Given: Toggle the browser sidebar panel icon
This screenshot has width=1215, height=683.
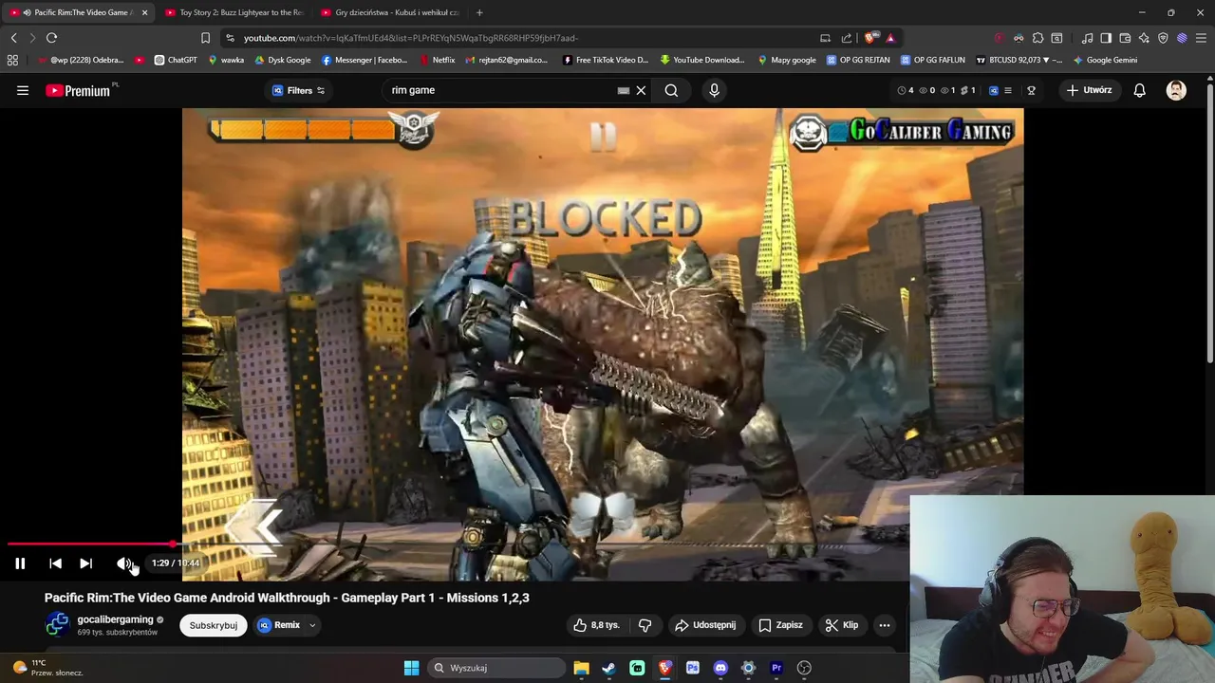Looking at the screenshot, I should pyautogui.click(x=1106, y=38).
